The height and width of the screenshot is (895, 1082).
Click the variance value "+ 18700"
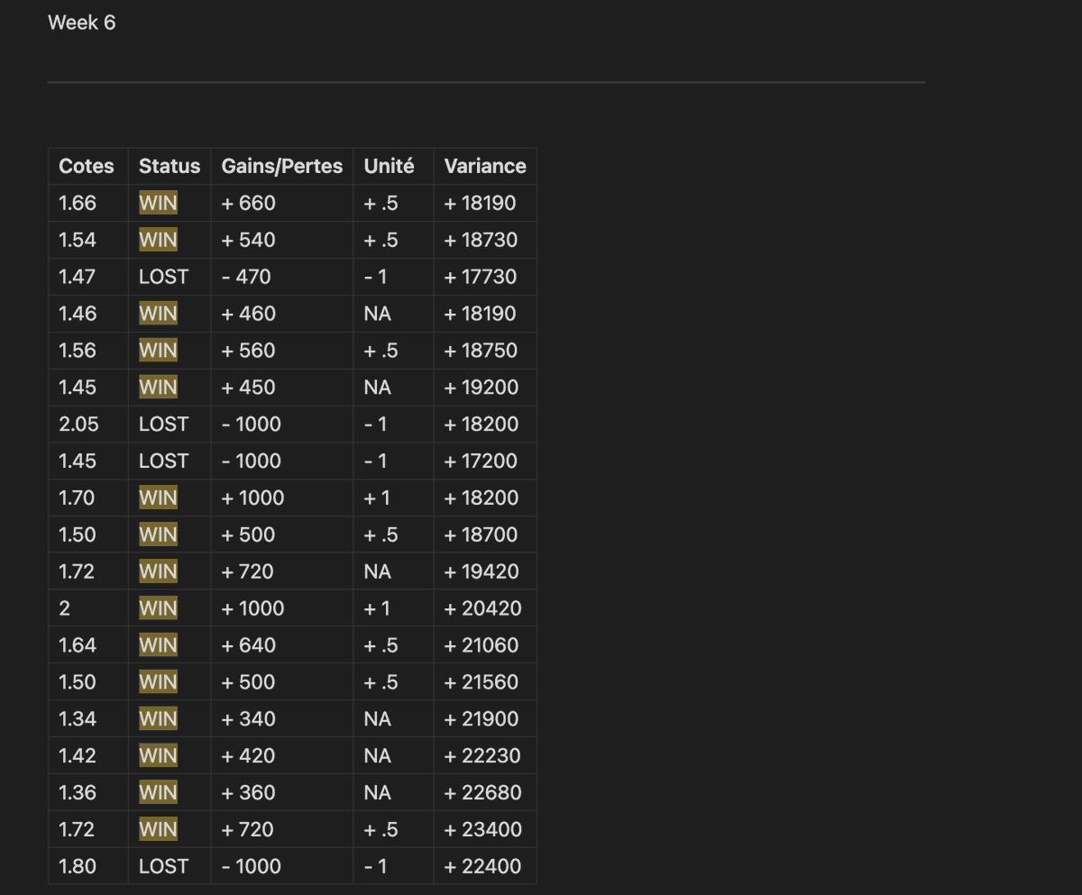coord(481,534)
